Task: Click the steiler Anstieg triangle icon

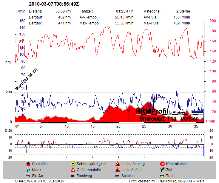Action: (x=118, y=164)
